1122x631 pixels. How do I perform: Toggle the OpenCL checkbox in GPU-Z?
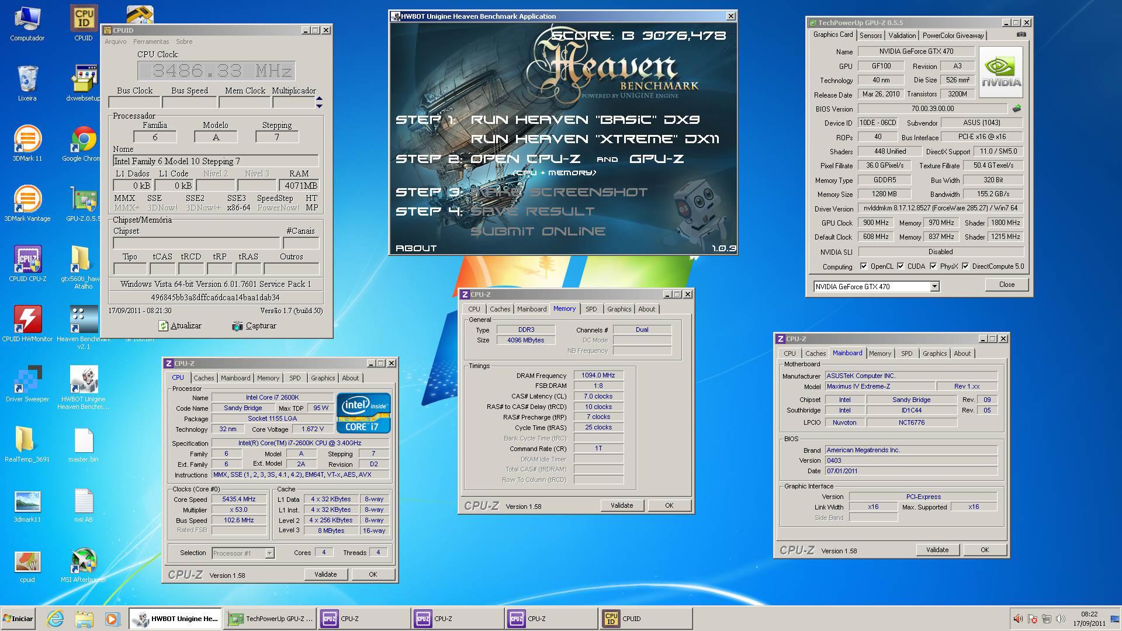tap(864, 266)
